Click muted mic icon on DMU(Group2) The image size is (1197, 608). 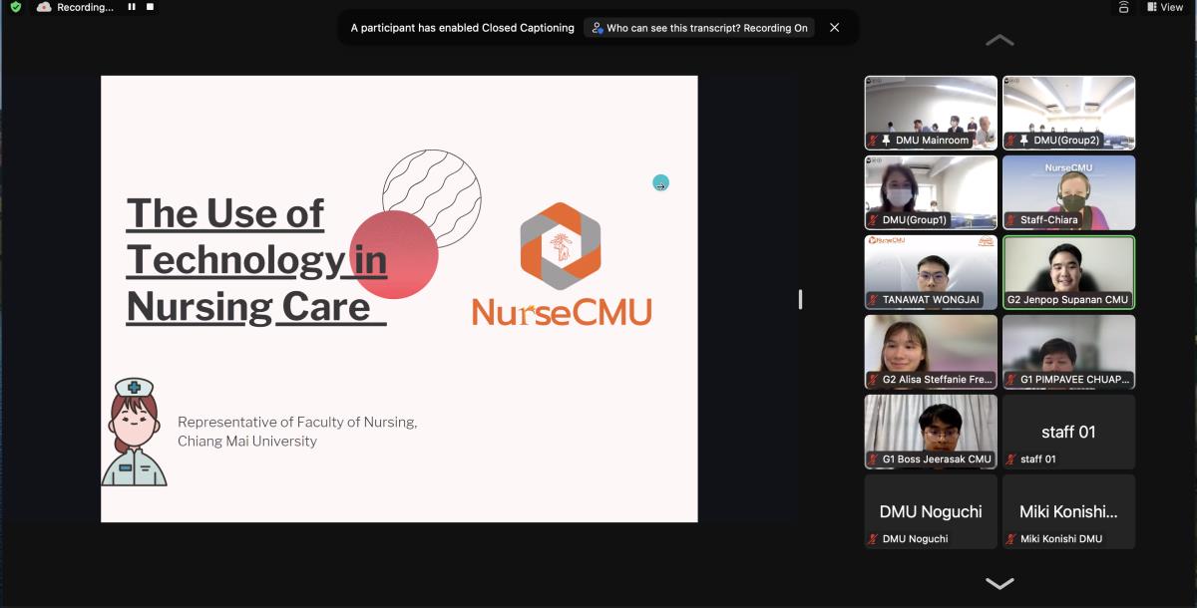[x=1011, y=141]
